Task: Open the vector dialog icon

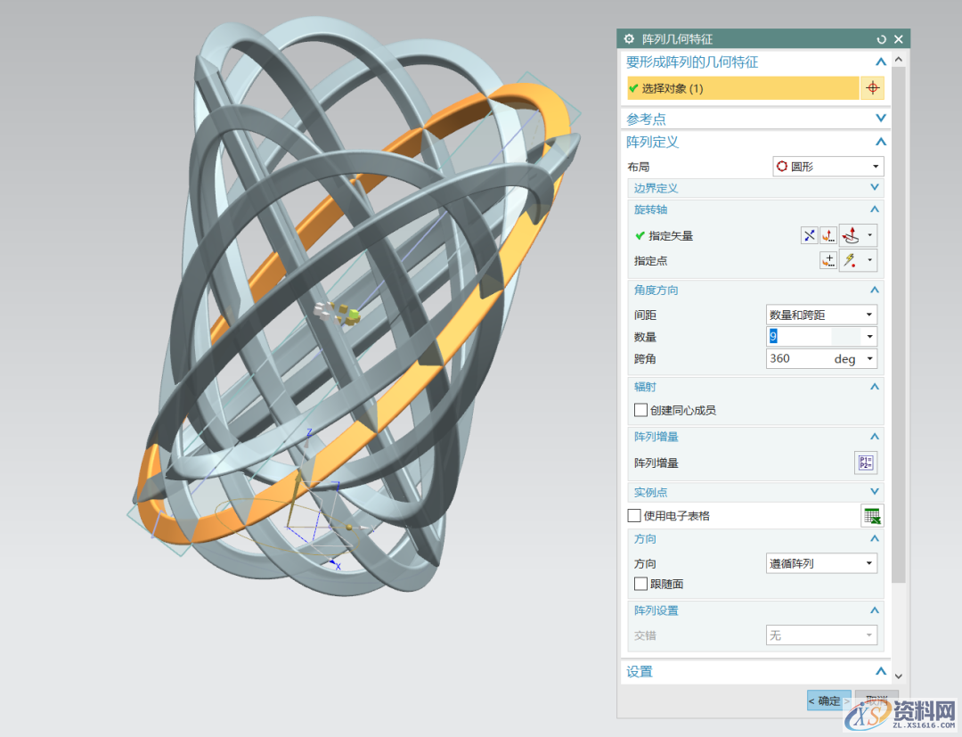Action: [x=828, y=235]
